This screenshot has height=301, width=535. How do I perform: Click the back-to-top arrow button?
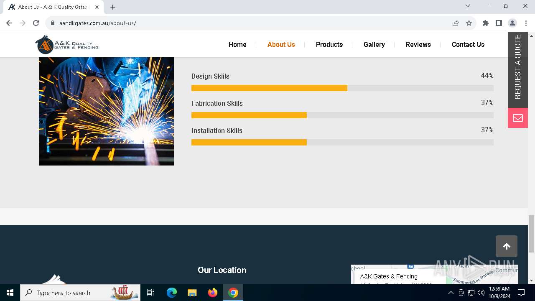click(507, 246)
